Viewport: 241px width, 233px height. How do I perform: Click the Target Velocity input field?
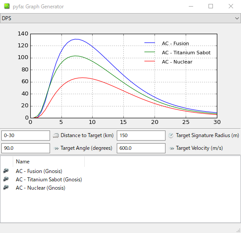(x=141, y=148)
